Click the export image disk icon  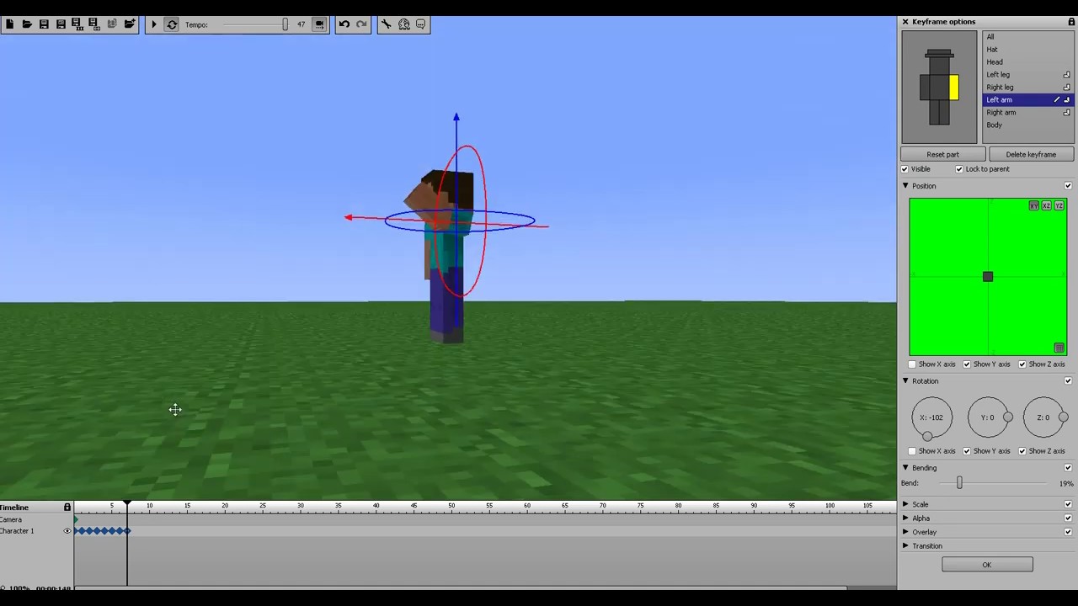pyautogui.click(x=94, y=24)
